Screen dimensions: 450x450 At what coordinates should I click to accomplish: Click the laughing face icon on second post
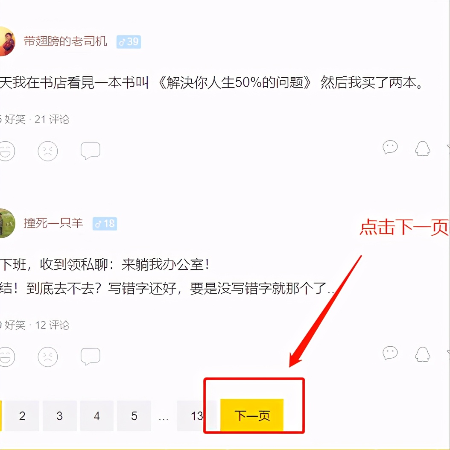coord(6,357)
